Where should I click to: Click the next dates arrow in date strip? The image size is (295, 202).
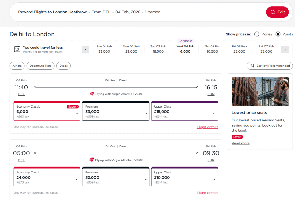[285, 49]
